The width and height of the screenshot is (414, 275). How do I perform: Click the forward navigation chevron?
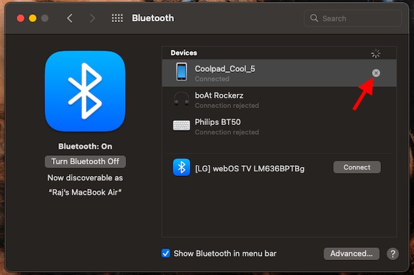pyautogui.click(x=92, y=18)
